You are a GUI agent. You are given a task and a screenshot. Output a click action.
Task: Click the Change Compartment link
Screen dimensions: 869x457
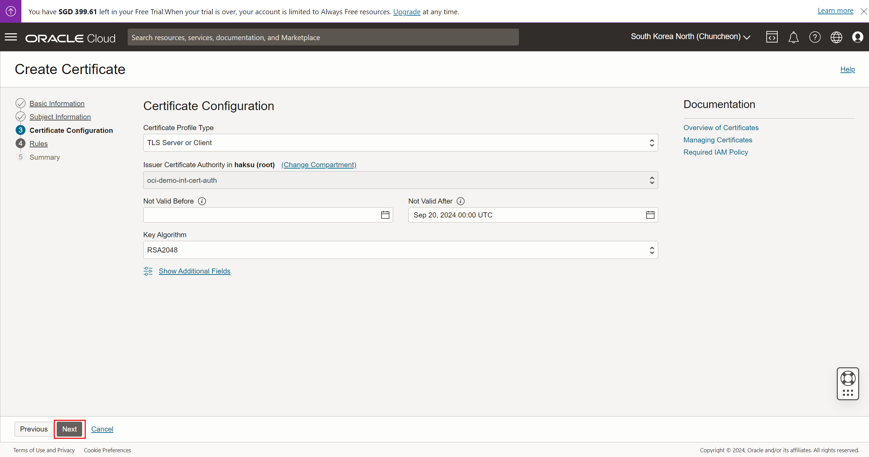click(x=319, y=165)
